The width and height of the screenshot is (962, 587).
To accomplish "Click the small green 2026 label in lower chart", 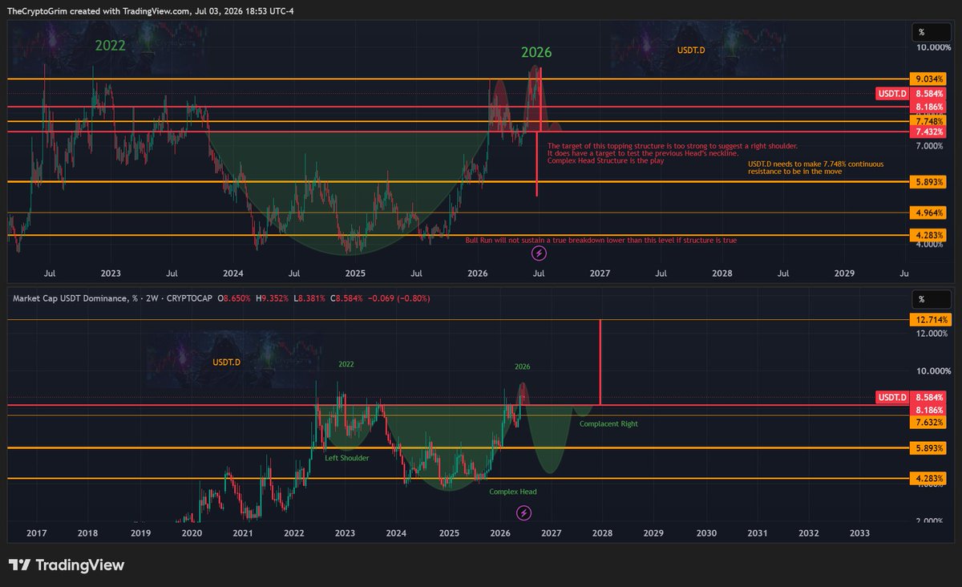I will click(522, 366).
